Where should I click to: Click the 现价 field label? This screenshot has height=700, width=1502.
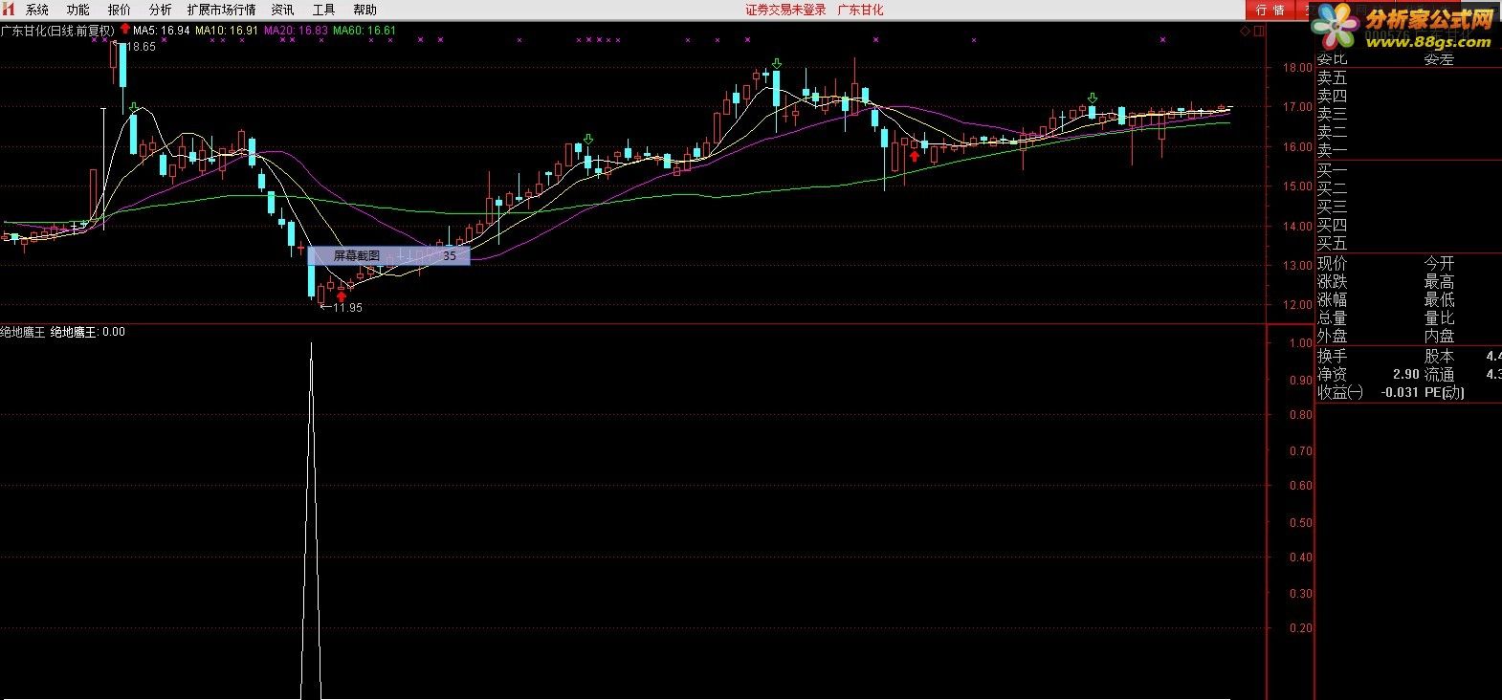coord(1332,263)
